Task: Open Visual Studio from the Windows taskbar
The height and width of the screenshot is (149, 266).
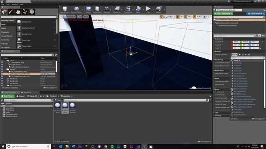Action: pos(138,146)
